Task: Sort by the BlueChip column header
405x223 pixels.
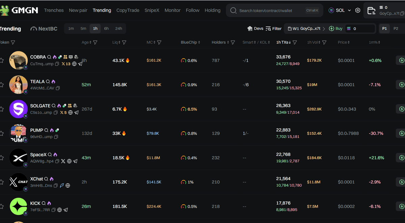Action: pos(190,43)
